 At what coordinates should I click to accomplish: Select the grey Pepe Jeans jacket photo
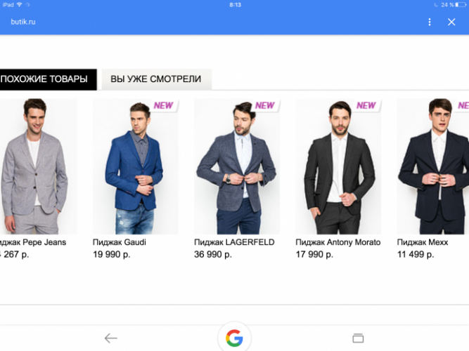pyautogui.click(x=38, y=166)
